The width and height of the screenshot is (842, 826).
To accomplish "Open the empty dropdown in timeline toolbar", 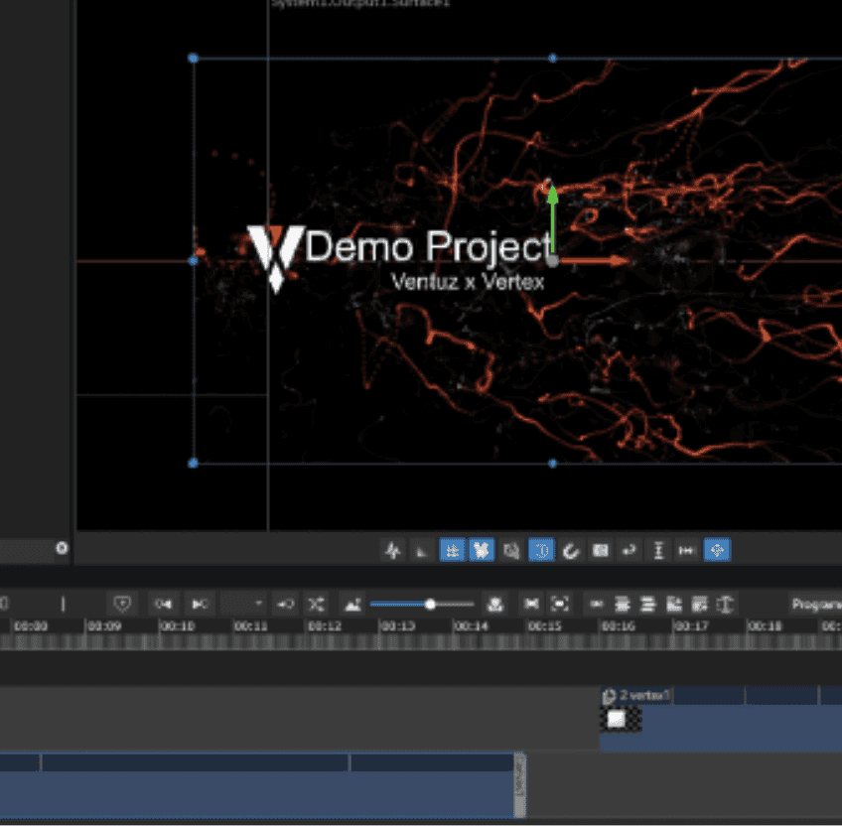I will click(244, 604).
